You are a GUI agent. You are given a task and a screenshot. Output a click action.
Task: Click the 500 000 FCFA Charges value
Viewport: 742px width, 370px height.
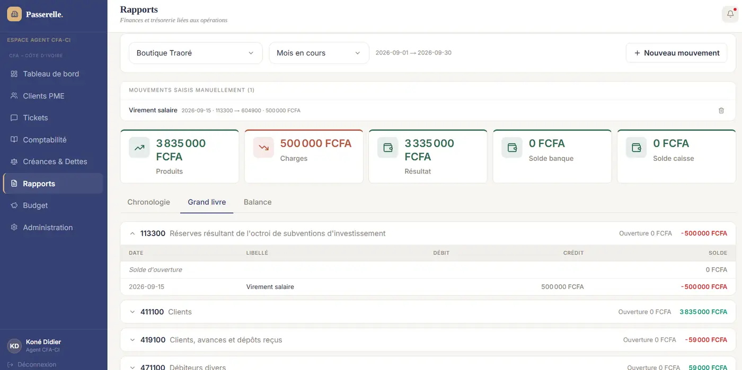(x=316, y=143)
